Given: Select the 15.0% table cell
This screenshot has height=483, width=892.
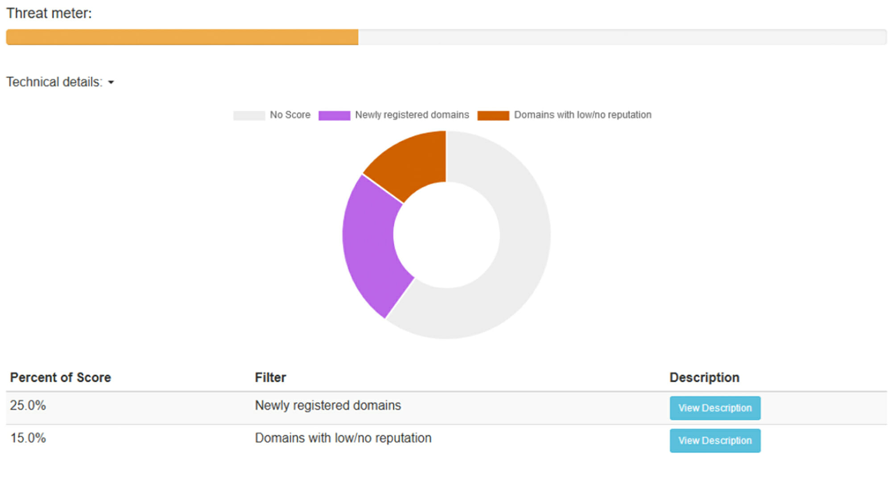Looking at the screenshot, I should (28, 438).
